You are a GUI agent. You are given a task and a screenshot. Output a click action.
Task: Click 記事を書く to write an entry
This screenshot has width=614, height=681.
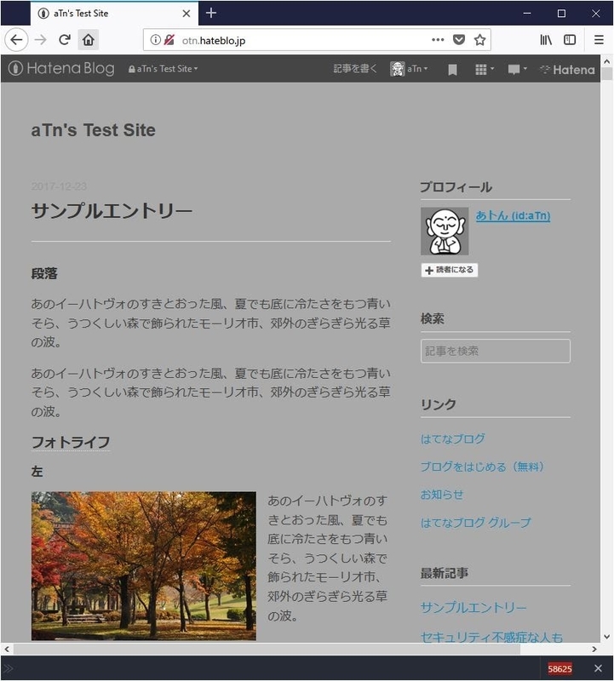tap(354, 69)
